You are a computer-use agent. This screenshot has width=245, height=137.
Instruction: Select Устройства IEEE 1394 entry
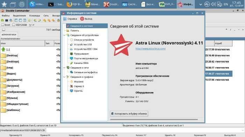(86, 49)
